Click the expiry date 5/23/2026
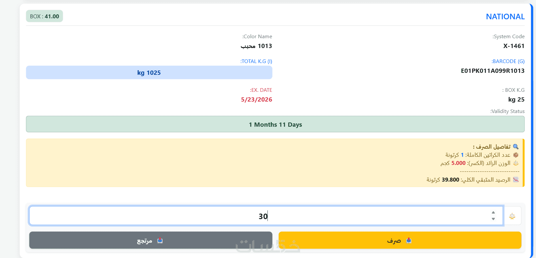The height and width of the screenshot is (258, 536). [x=256, y=100]
